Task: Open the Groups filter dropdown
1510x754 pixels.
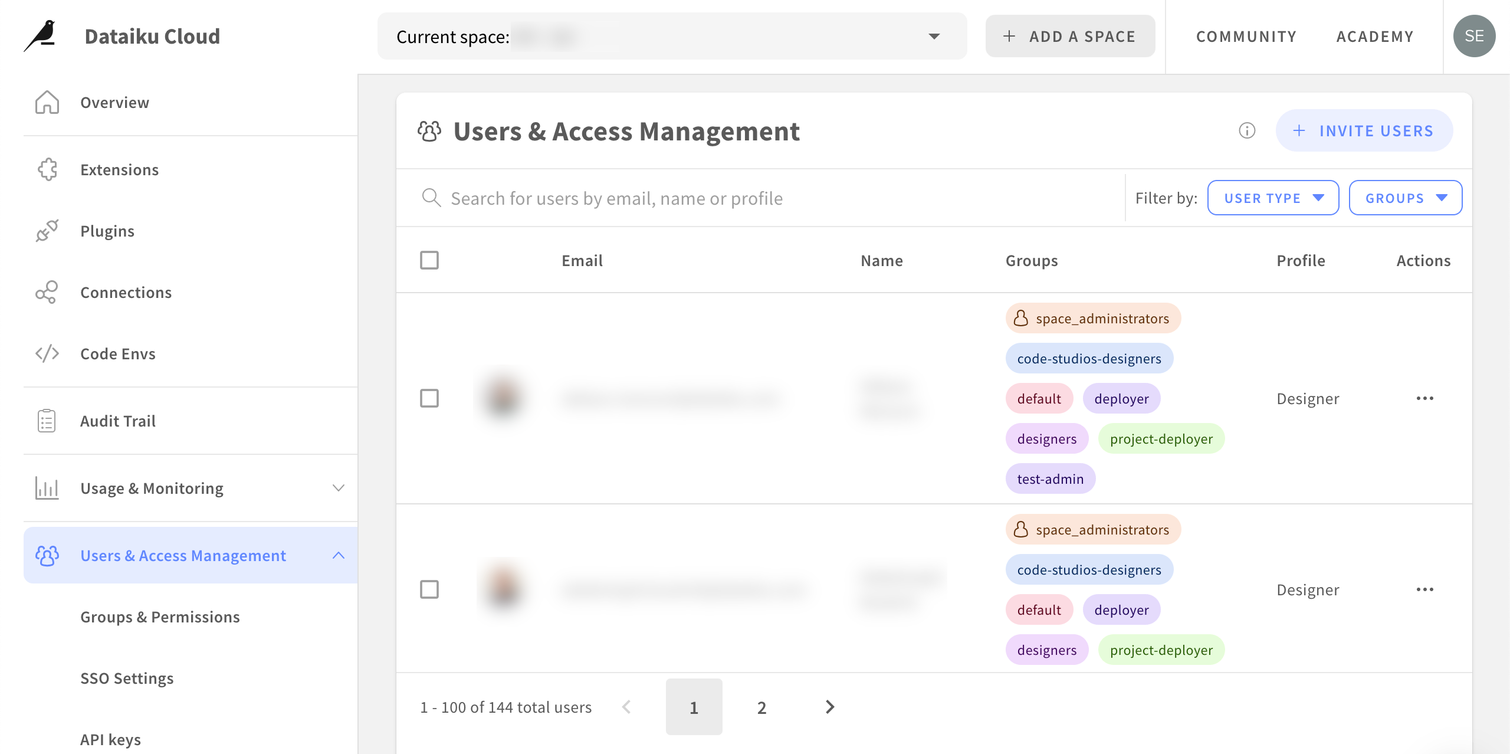Action: coord(1406,198)
